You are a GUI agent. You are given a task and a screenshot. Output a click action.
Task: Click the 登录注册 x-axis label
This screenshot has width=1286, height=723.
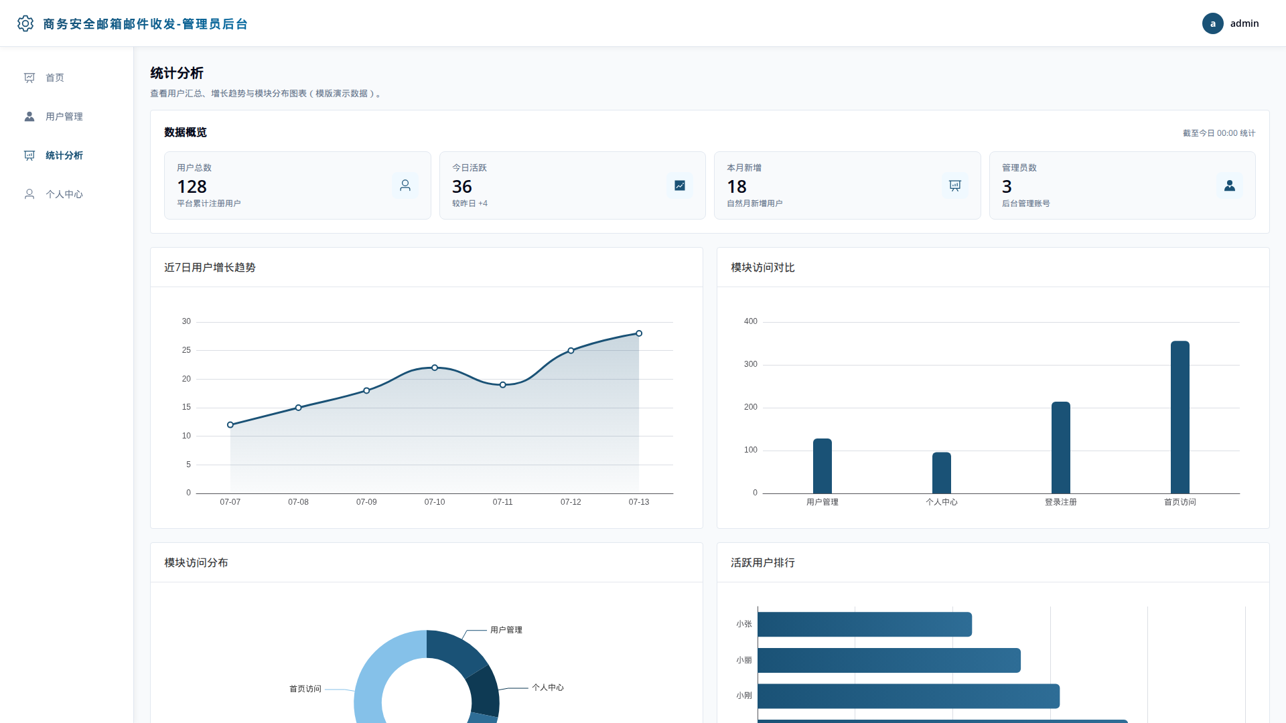pyautogui.click(x=1061, y=502)
